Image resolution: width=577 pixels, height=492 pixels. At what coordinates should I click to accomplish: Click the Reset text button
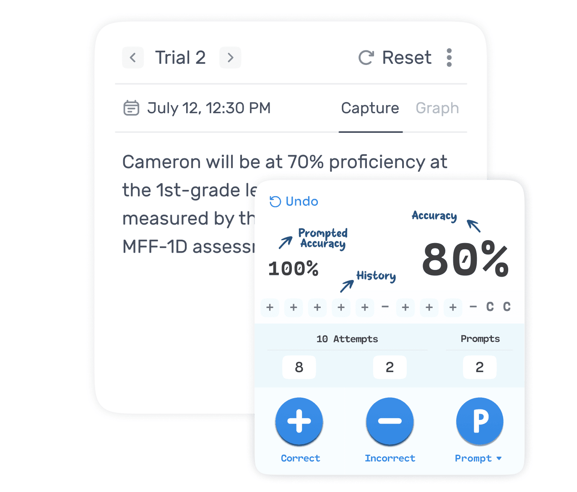(x=406, y=57)
